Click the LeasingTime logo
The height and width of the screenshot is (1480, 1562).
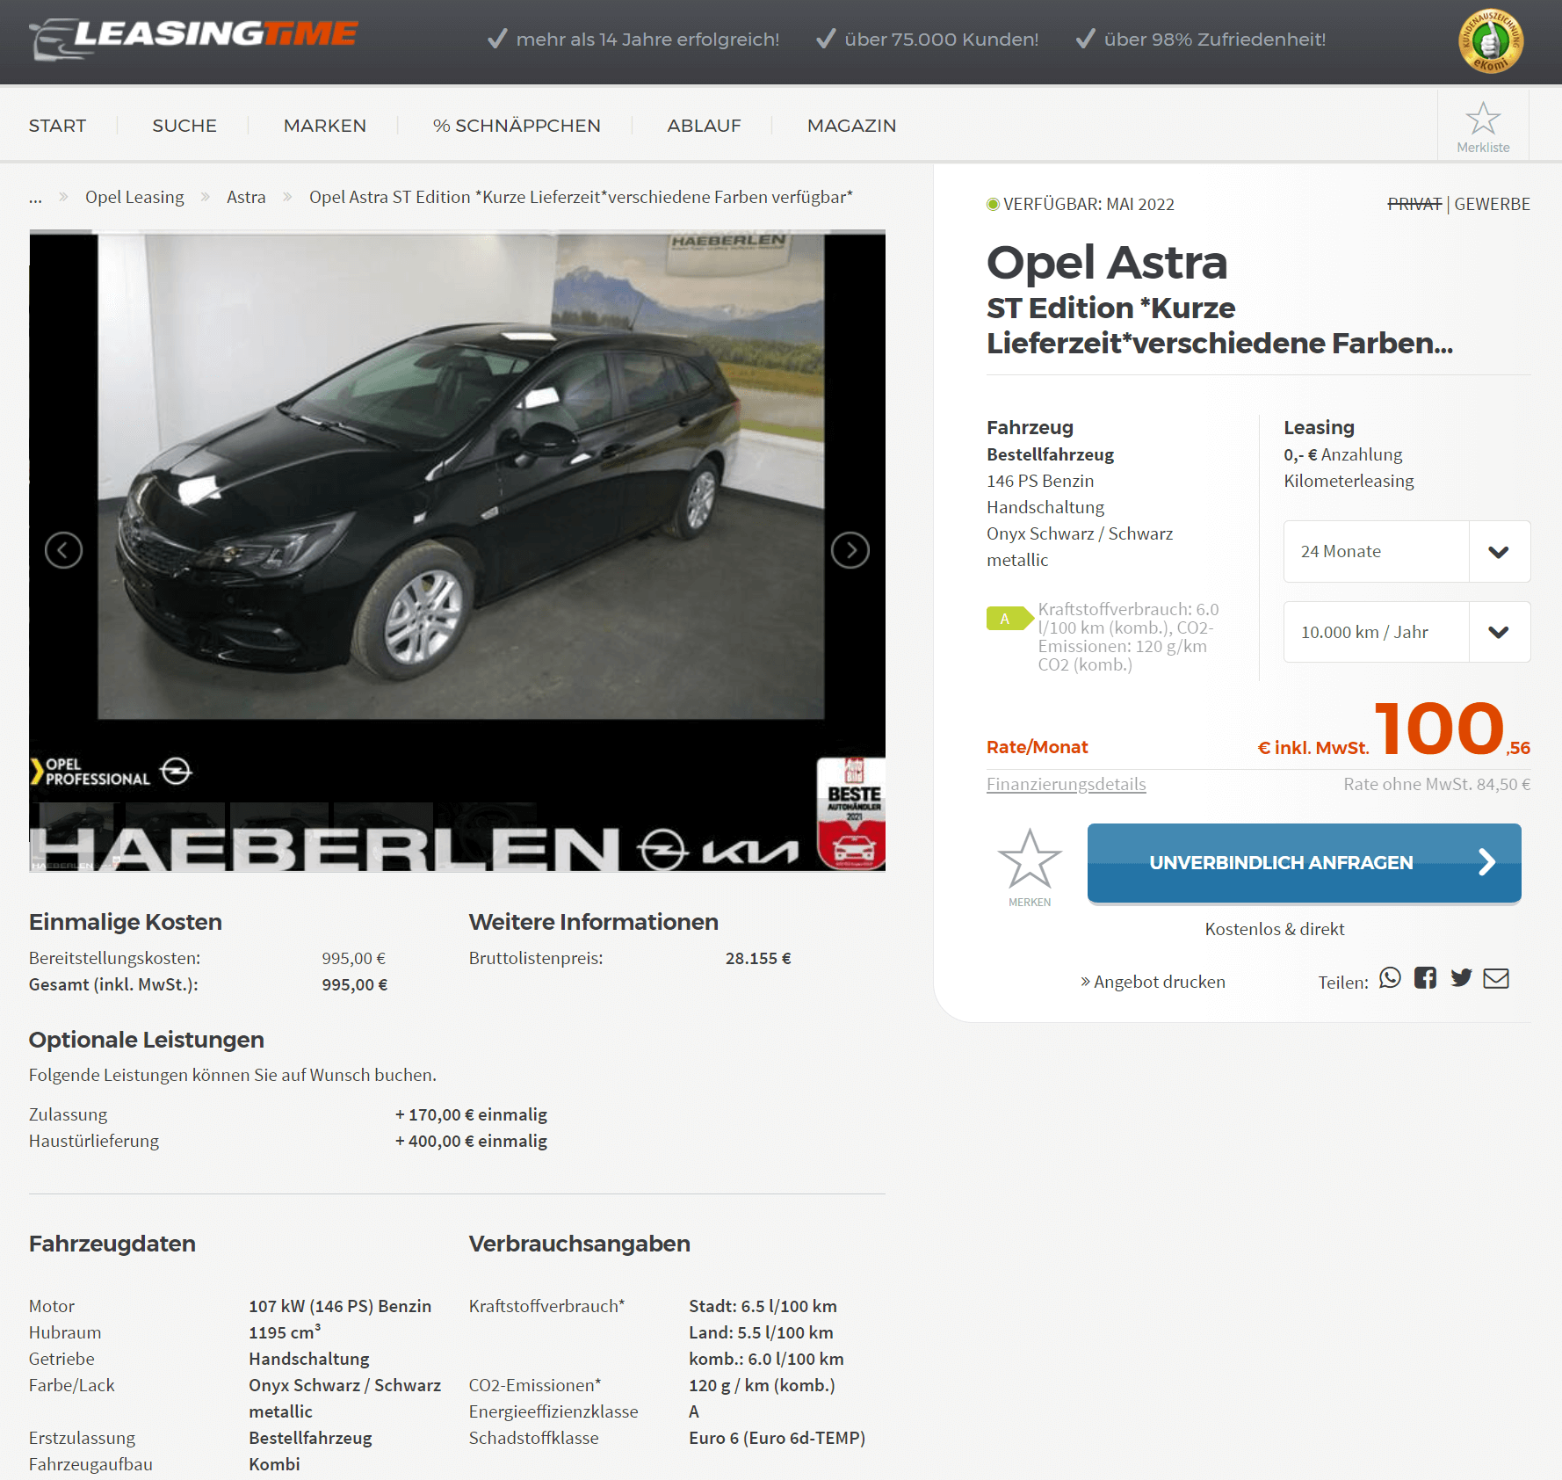tap(193, 39)
